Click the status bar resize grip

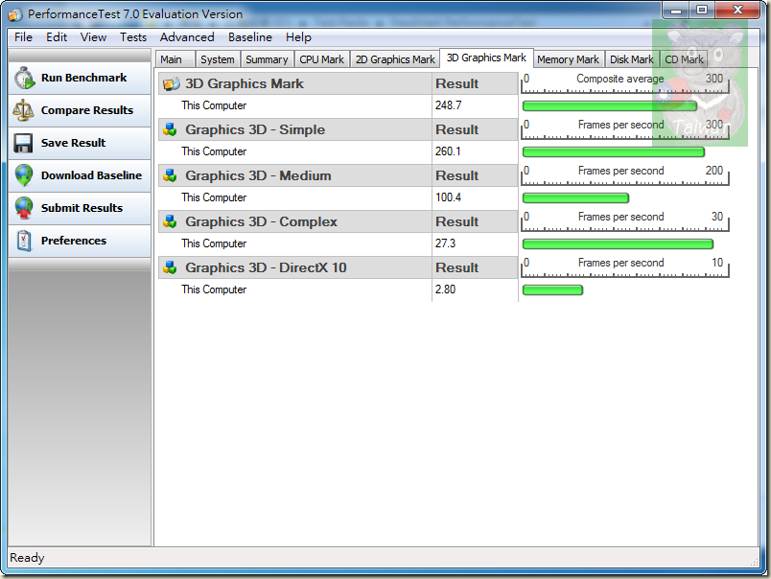(755, 562)
